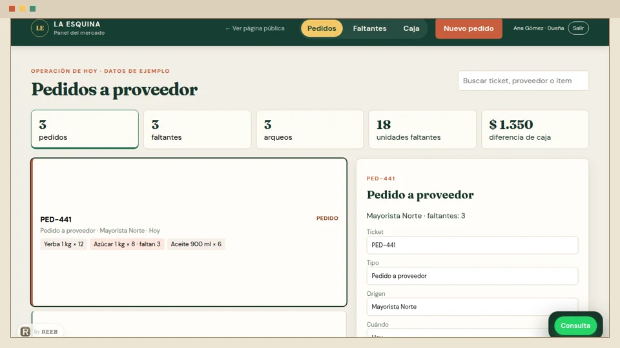Select the 18 unidades faltantes card
Viewport: 620px width, 348px height.
coord(422,130)
